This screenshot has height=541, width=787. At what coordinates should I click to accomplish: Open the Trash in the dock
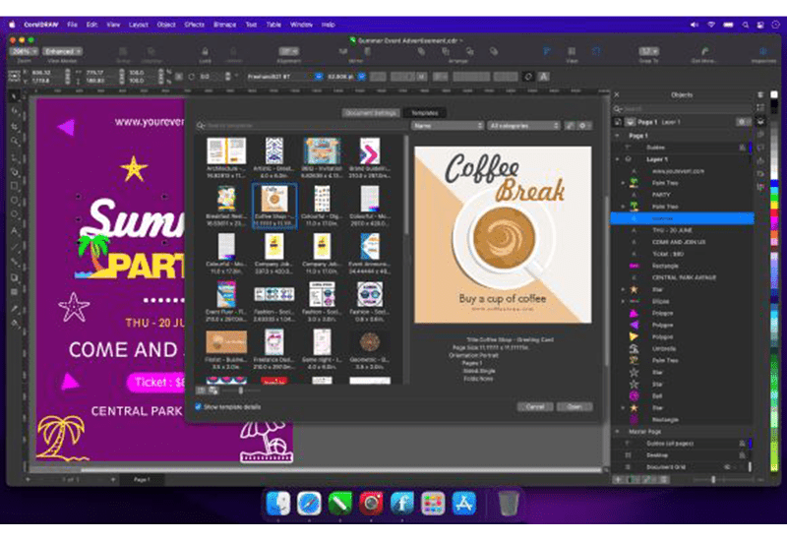pyautogui.click(x=507, y=505)
